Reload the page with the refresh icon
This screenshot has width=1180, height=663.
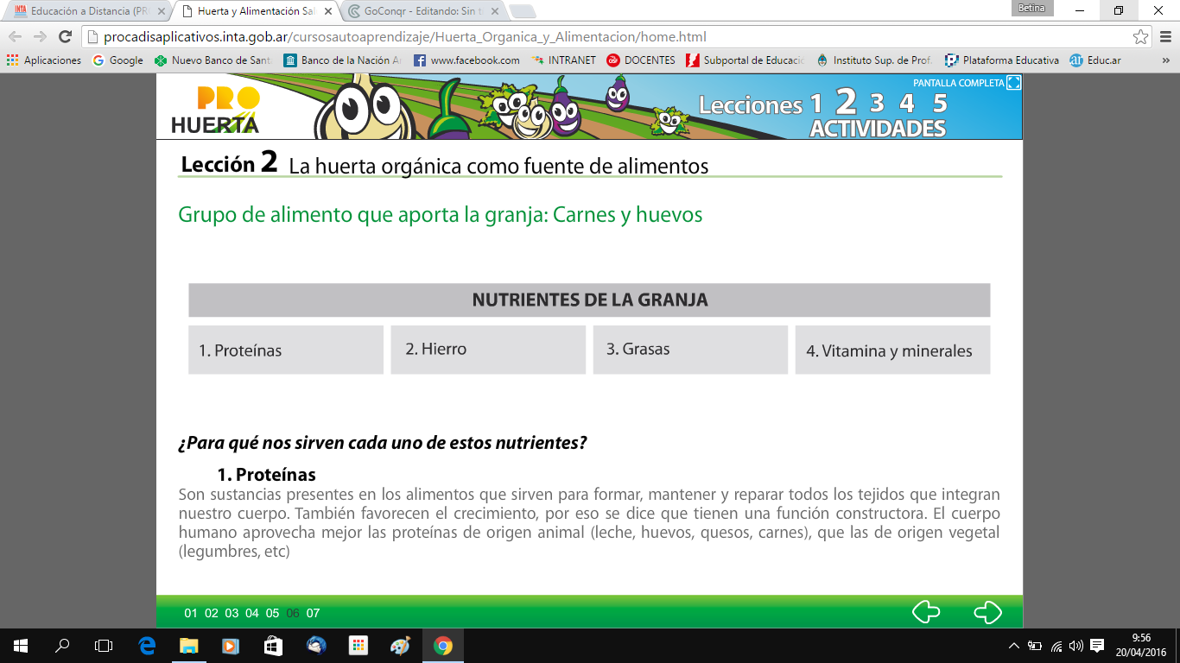(x=65, y=37)
